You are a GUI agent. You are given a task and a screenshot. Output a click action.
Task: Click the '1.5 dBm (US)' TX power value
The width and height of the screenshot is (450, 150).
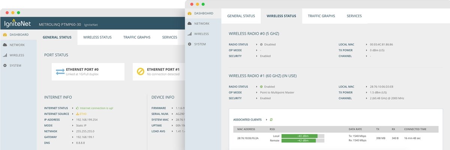pos(379,93)
